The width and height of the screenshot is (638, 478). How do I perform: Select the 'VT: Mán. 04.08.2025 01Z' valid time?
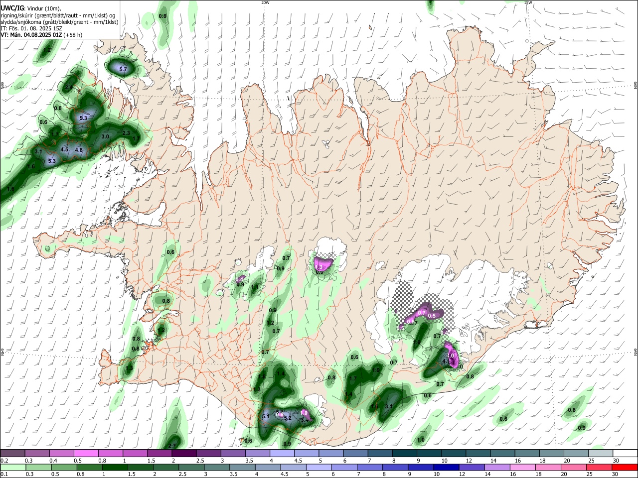(31, 35)
